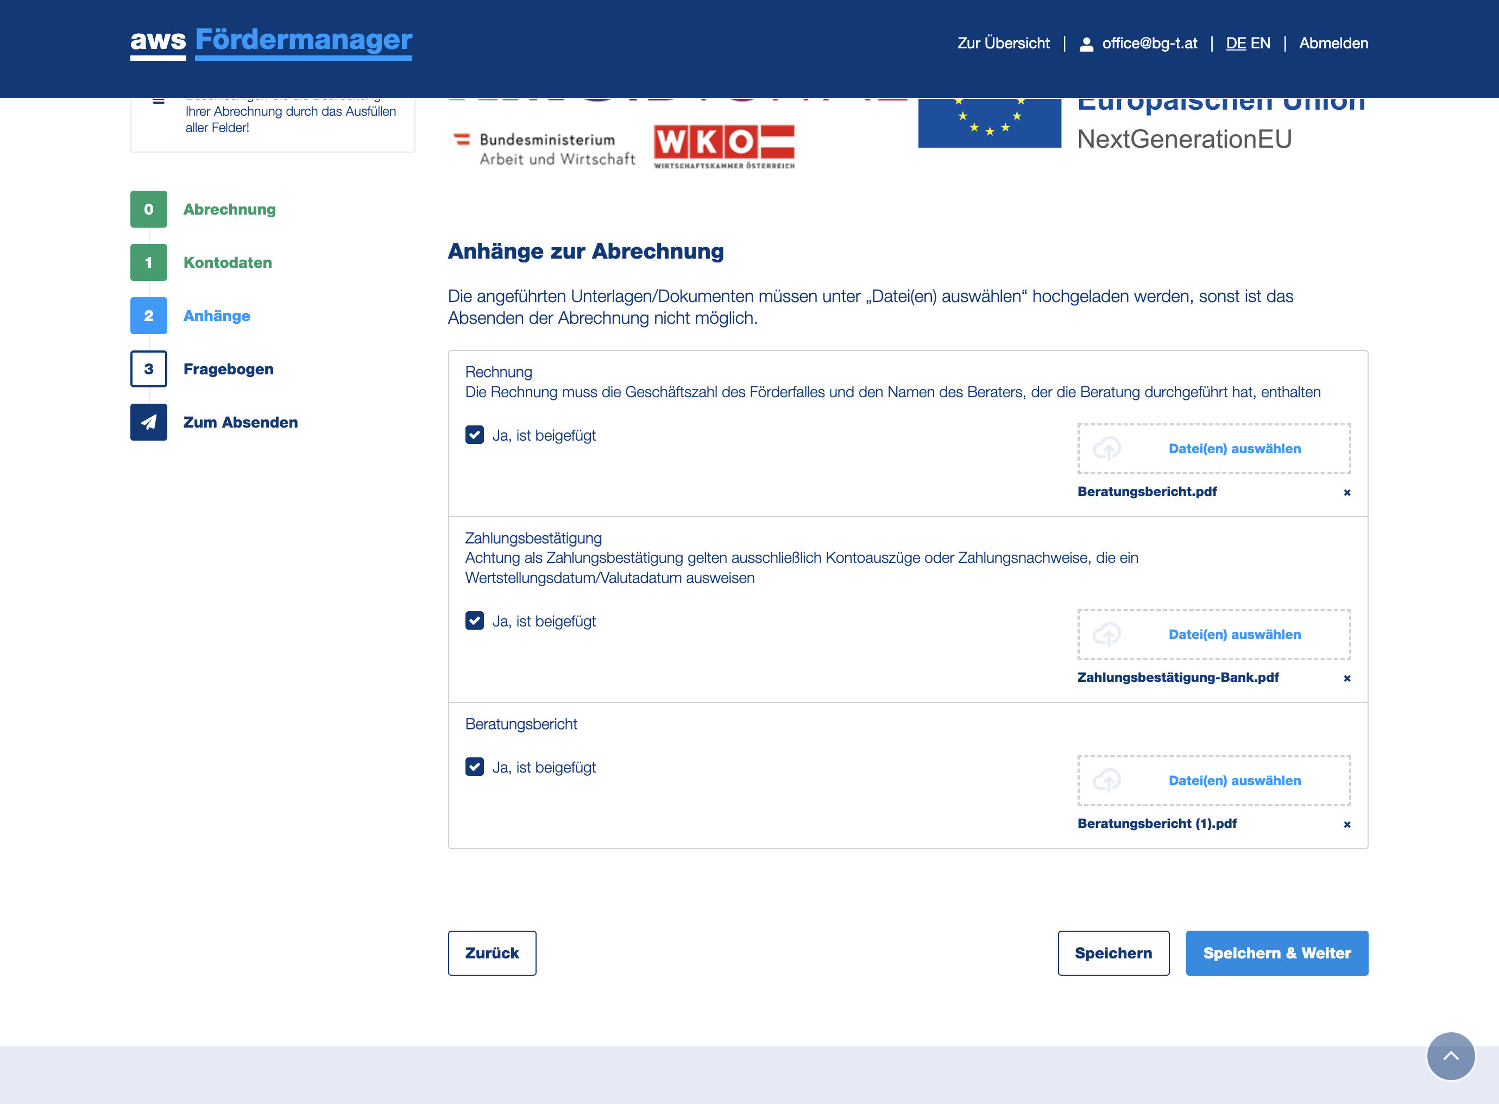
Task: Click the Zum Absenden paper plane icon
Action: 148,422
